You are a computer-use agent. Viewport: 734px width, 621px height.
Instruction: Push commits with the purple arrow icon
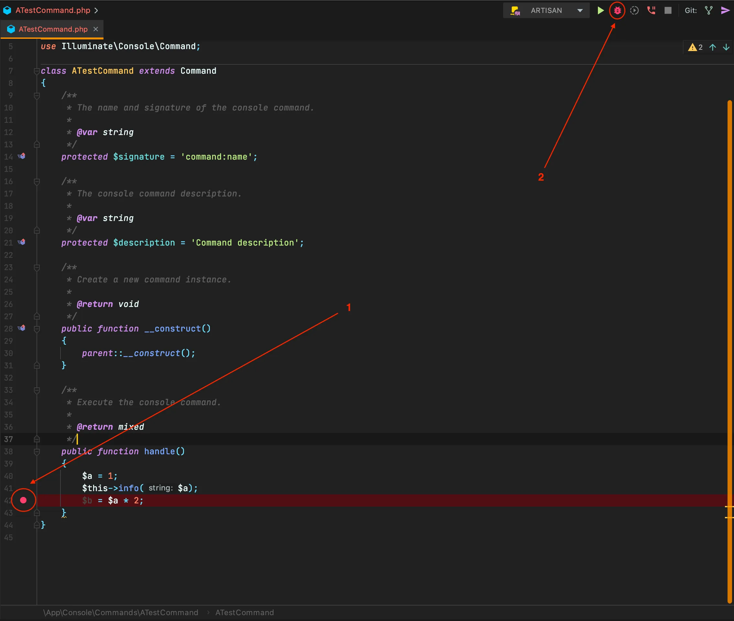point(725,11)
